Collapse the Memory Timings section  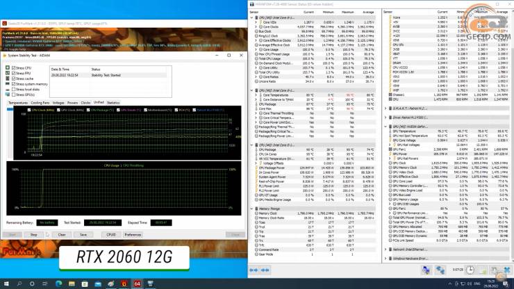tap(251, 208)
